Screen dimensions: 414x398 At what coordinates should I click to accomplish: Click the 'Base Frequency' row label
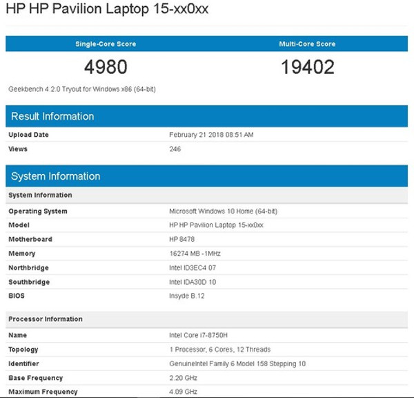(x=36, y=378)
